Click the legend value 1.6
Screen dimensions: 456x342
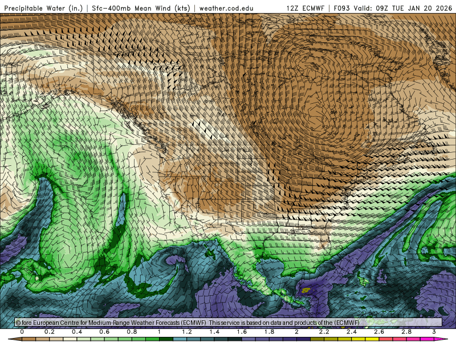coord(242,332)
